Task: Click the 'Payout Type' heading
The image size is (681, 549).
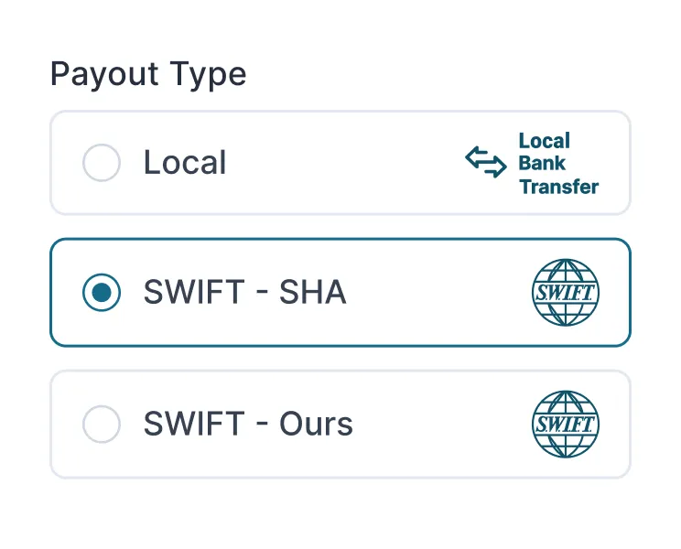Action: [148, 74]
